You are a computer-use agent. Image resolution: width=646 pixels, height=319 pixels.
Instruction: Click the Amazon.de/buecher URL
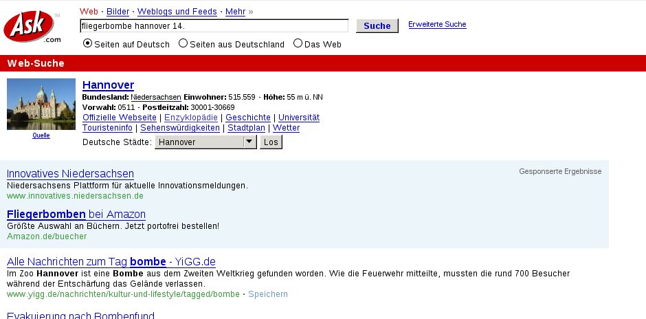point(47,236)
